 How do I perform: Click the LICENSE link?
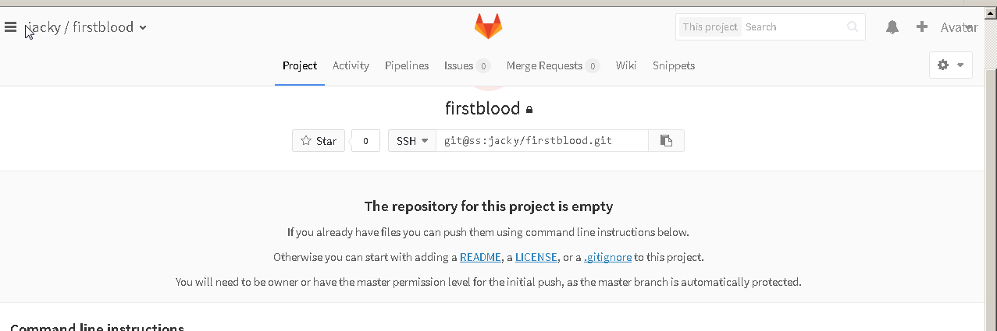[x=536, y=257]
